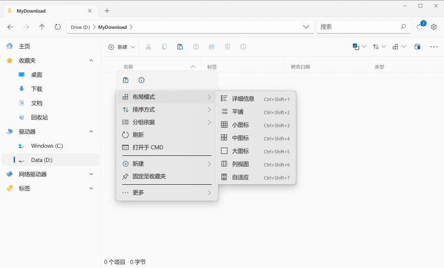The height and width of the screenshot is (268, 444).
Task: Click the Drive (D:) breadcrumb
Action: pyautogui.click(x=80, y=27)
